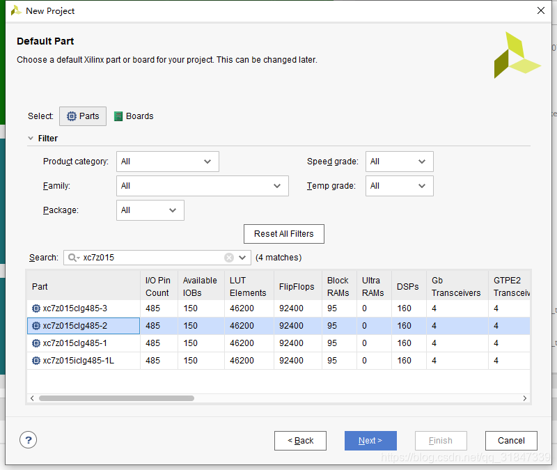Sort by DSPs column header
The width and height of the screenshot is (557, 470).
pyautogui.click(x=409, y=286)
